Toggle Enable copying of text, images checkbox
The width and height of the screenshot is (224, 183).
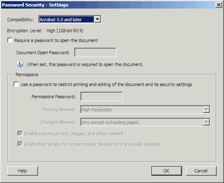pos(20,134)
